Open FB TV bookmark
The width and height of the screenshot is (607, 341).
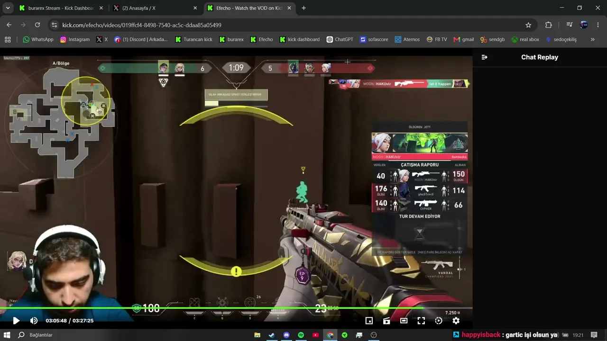437,39
